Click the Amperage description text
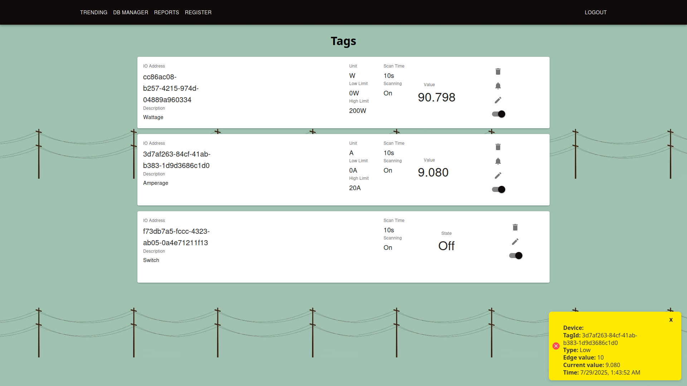Viewport: 687px width, 386px height. pyautogui.click(x=156, y=183)
